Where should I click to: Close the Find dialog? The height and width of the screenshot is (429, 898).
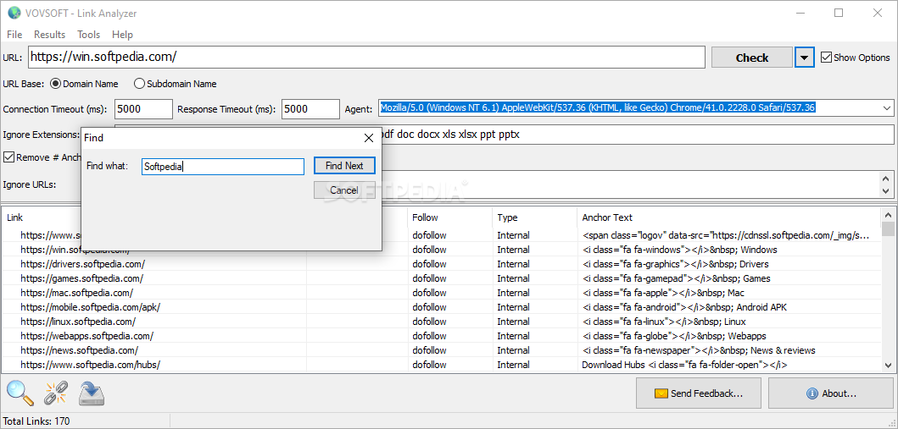369,138
